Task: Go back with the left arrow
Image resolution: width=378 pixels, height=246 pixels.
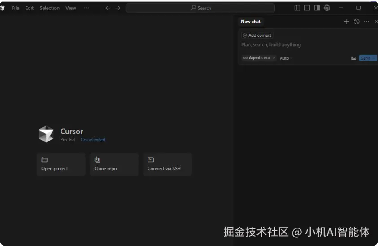Action: tap(108, 8)
